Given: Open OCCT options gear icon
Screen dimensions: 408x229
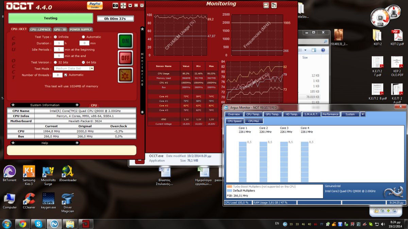Looking at the screenshot, I should click(x=125, y=75).
